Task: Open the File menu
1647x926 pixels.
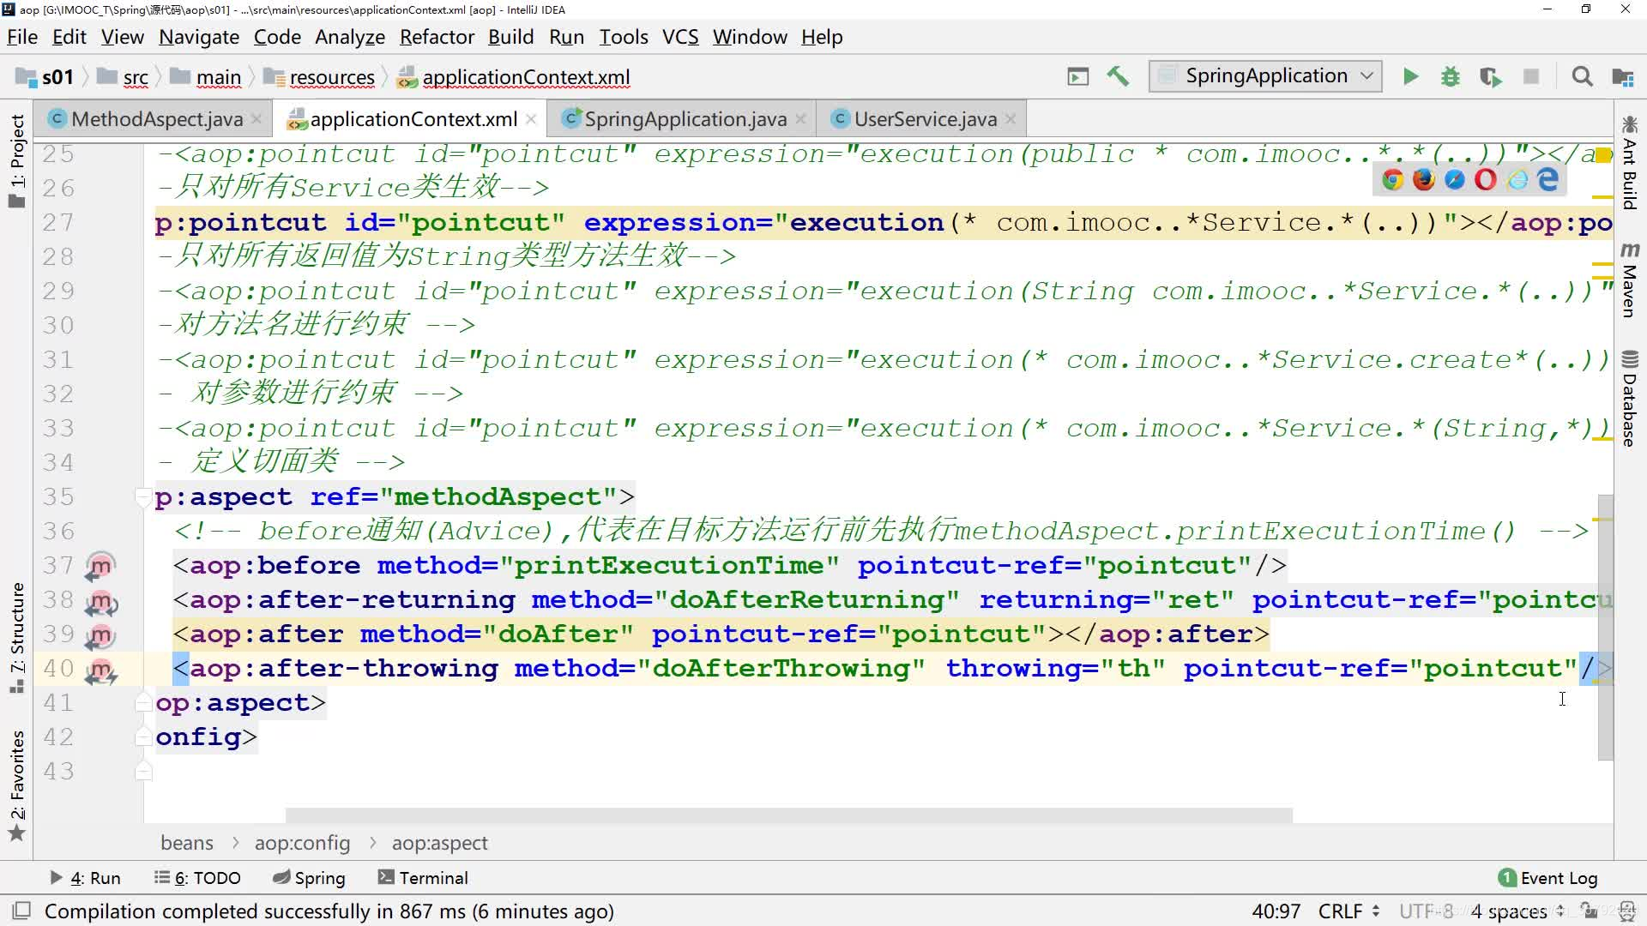Action: click(x=22, y=37)
